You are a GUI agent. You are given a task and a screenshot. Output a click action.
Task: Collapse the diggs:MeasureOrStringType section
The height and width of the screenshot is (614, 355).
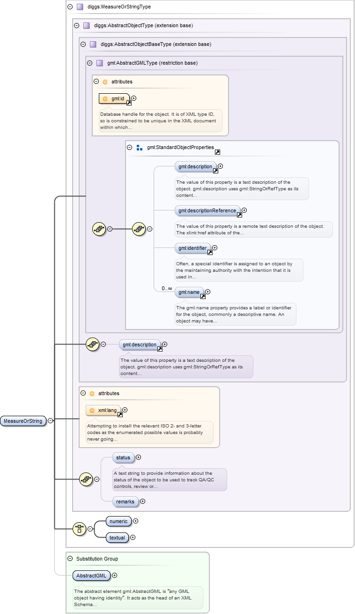coord(70,7)
